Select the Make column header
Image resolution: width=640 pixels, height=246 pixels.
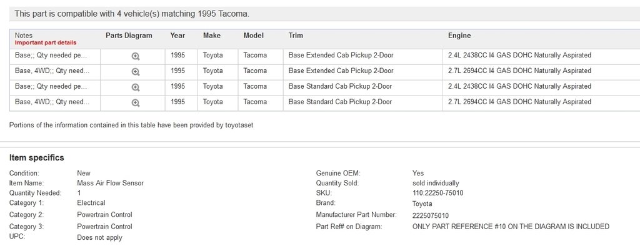212,36
